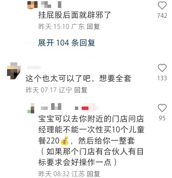This screenshot has width=172, height=178.
Task: Click the money bag emoji in comment
Action: click(x=65, y=141)
